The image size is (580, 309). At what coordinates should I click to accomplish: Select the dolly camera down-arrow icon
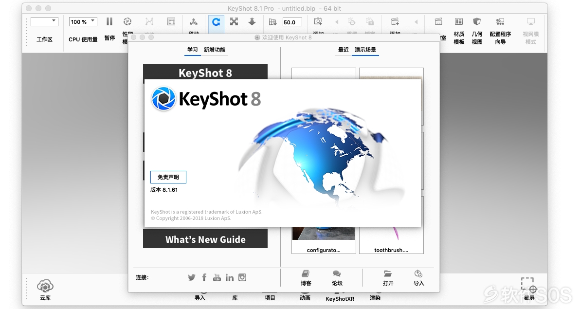point(252,22)
